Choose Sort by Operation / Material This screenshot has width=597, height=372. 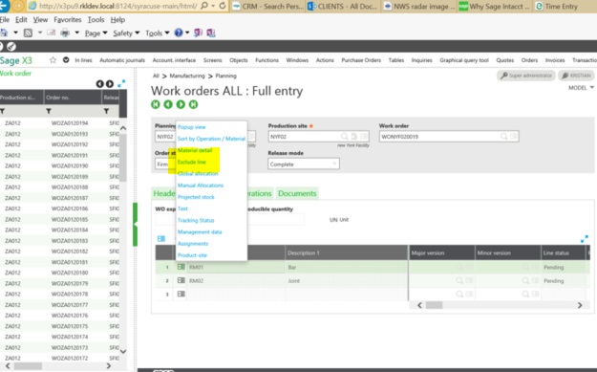pyautogui.click(x=211, y=139)
